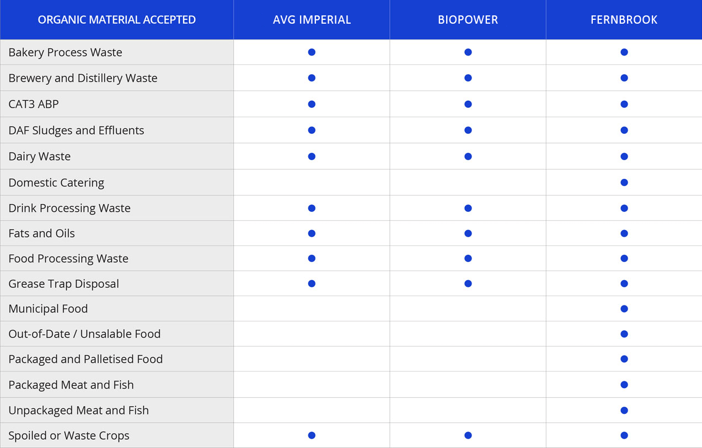
Task: Click the Biopower dot for Dairy Waste
Action: click(468, 156)
